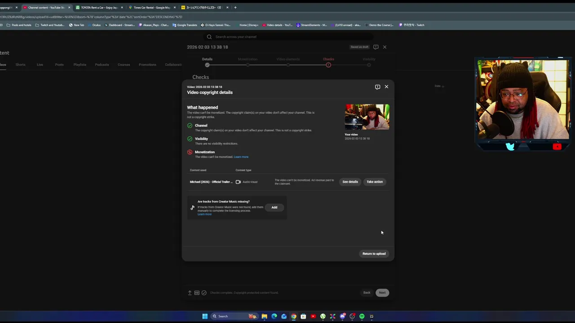This screenshot has height=323, width=575.
Task: Sort by Date column header
Action: tap(439, 86)
